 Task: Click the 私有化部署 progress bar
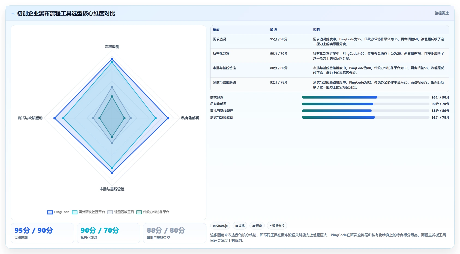[365, 104]
